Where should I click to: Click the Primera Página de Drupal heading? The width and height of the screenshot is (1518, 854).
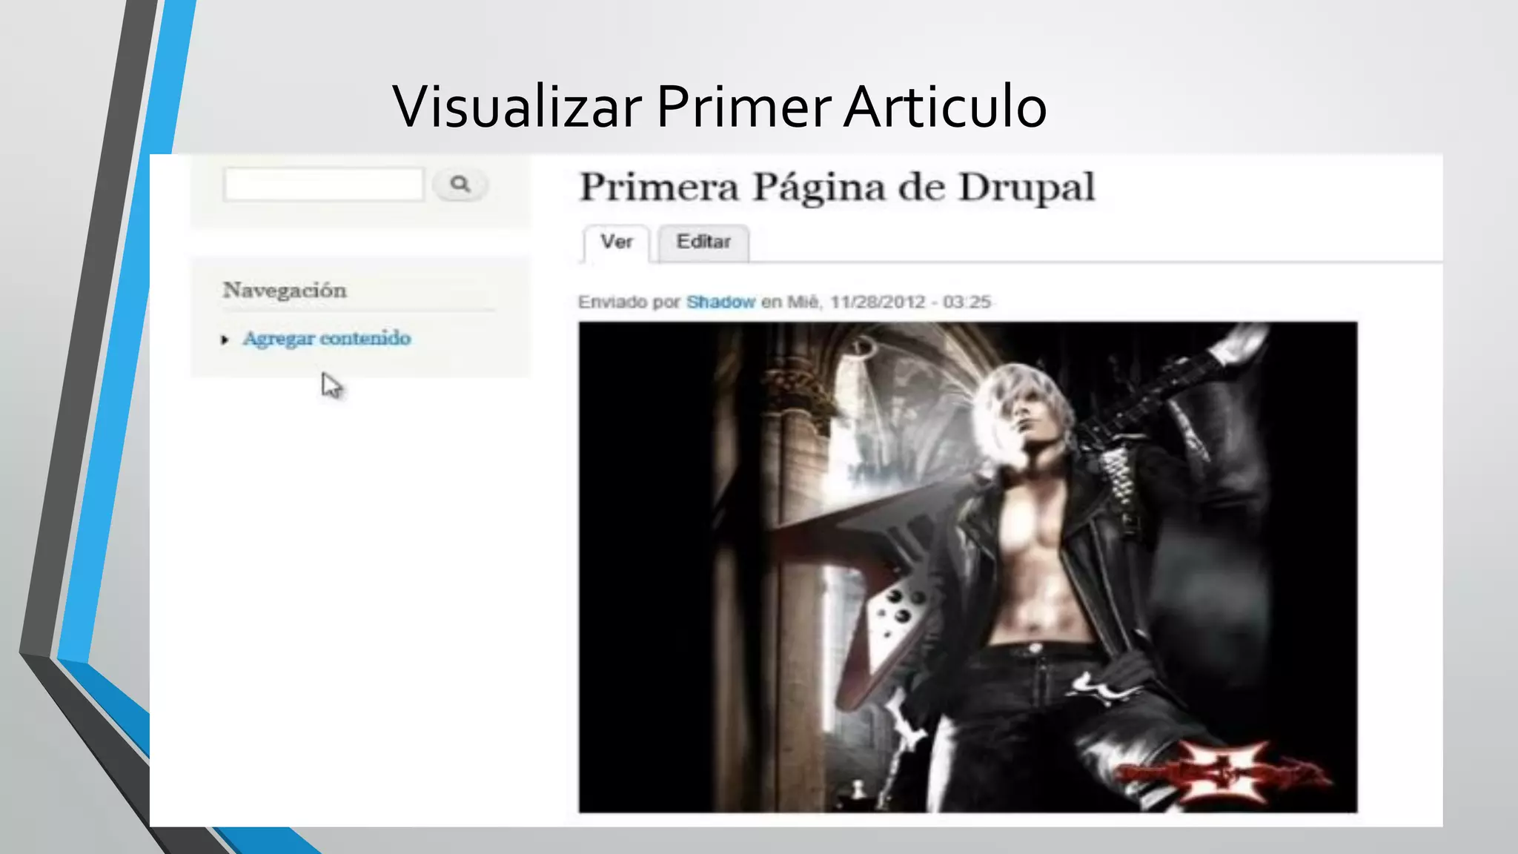click(x=837, y=188)
